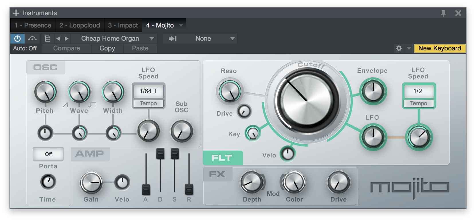The width and height of the screenshot is (476, 221).
Task: Click the filter Key knob
Action: (x=253, y=133)
